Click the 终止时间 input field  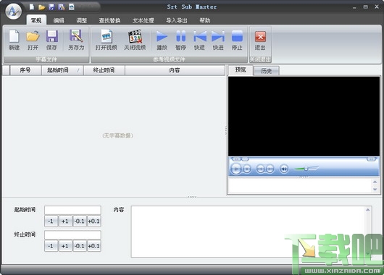tap(72, 235)
